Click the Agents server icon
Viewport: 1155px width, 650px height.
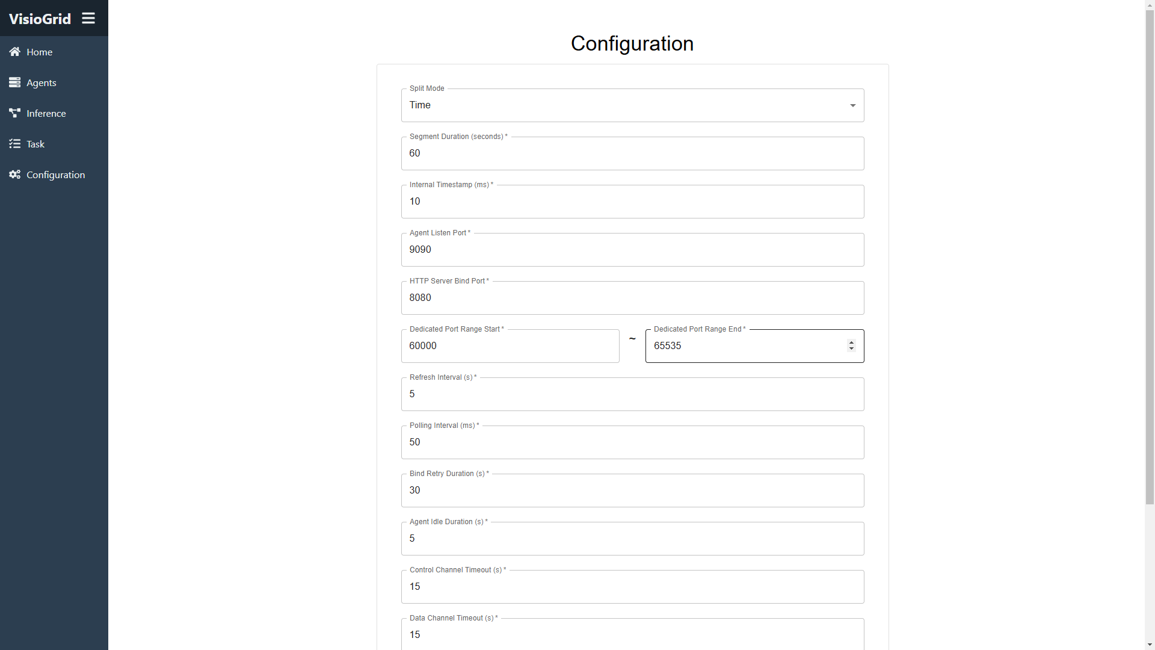pyautogui.click(x=14, y=82)
